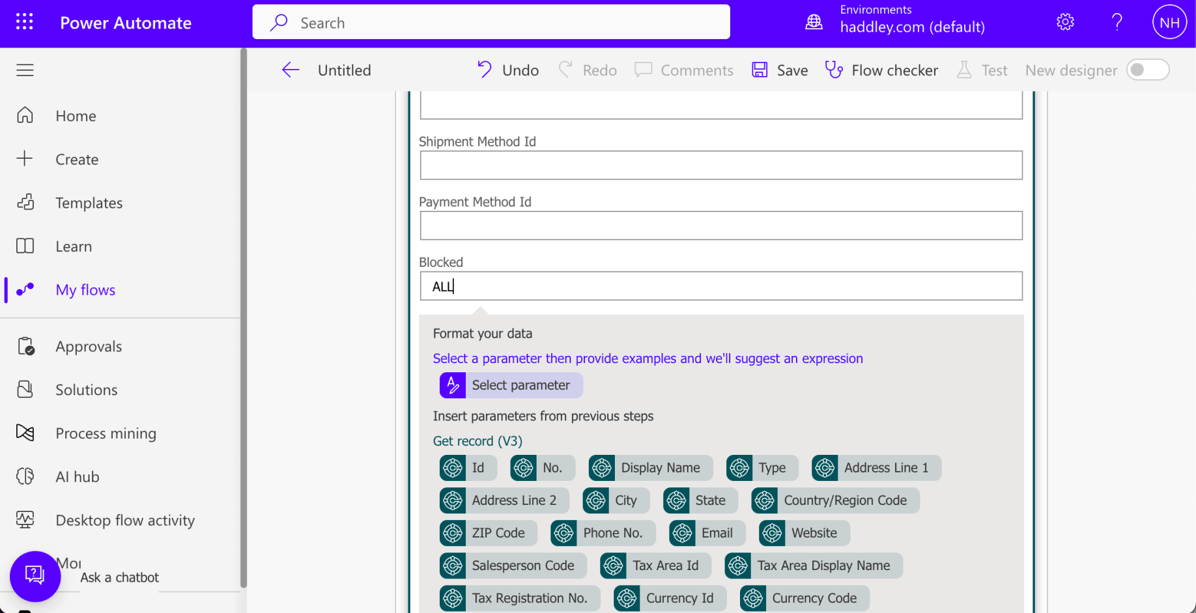This screenshot has height=613, width=1196.
Task: Open the Create navigation item
Action: click(77, 159)
